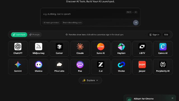The height and width of the screenshot is (101, 179).
Task: Open the Suno AI icon
Action: click(101, 47)
